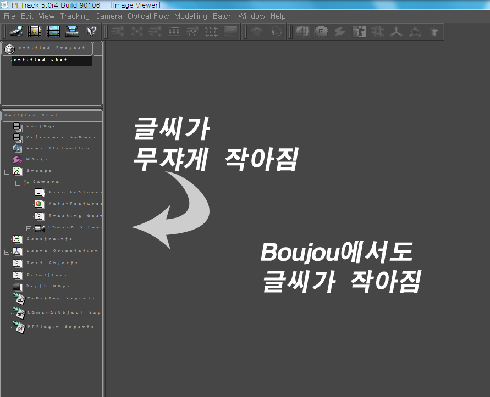Open the Tracking menu
Image resolution: width=490 pixels, height=397 pixels.
pyautogui.click(x=75, y=16)
